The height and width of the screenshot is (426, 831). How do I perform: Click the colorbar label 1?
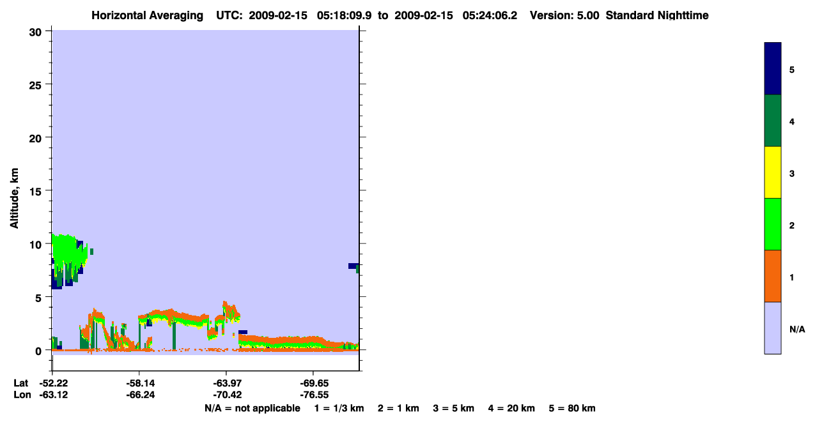792,277
